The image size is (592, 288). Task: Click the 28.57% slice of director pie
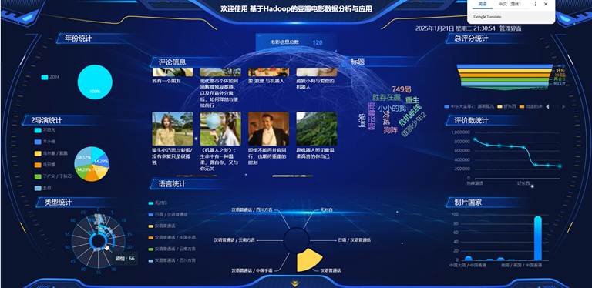point(82,158)
